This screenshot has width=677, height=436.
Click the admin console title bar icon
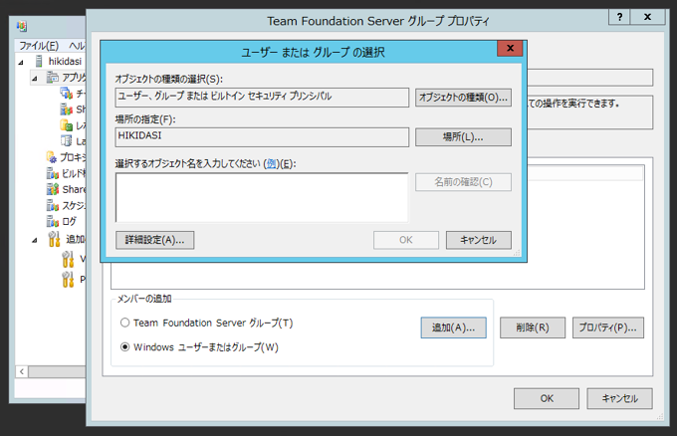click(x=22, y=26)
